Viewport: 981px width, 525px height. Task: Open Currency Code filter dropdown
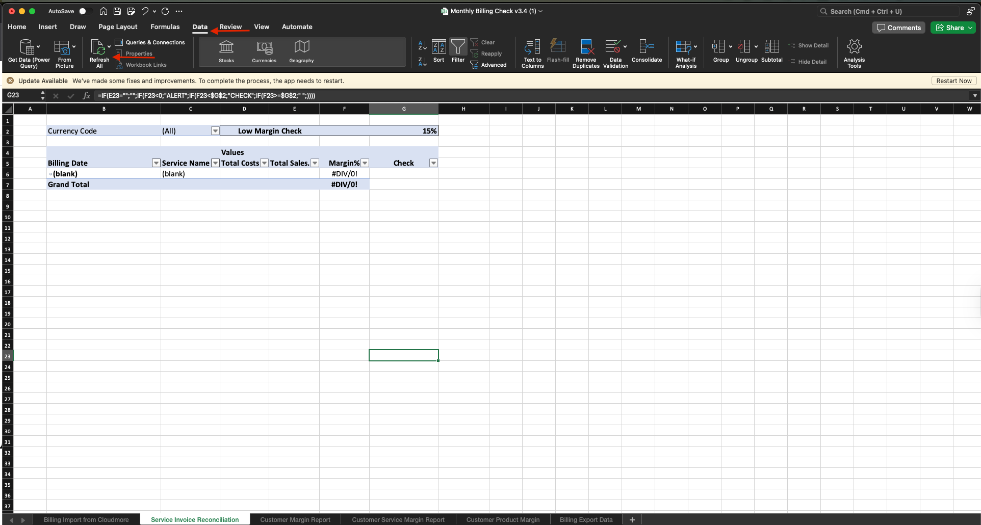pyautogui.click(x=215, y=131)
